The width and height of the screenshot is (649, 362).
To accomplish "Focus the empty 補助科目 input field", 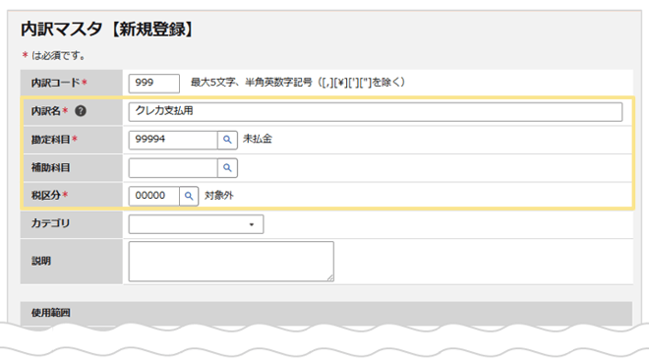I will pyautogui.click(x=173, y=168).
